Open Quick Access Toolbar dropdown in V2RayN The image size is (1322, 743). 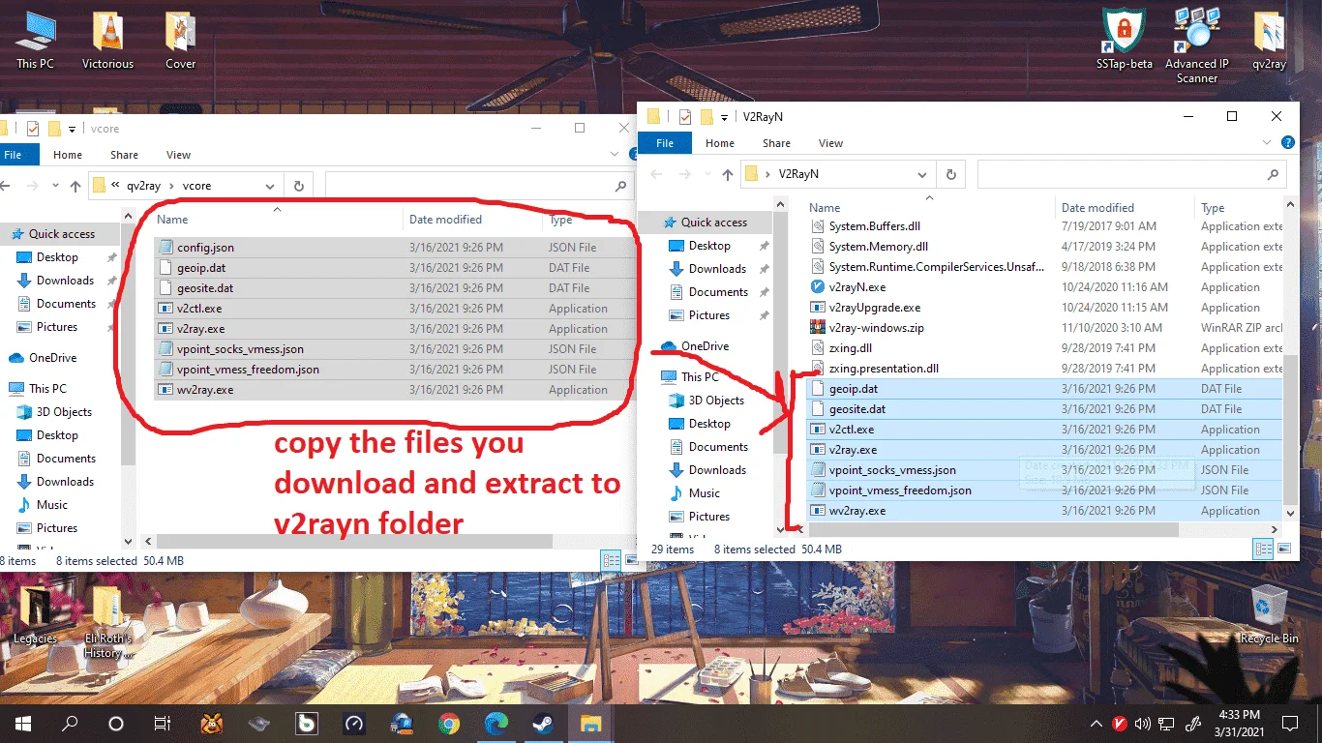pyautogui.click(x=724, y=117)
